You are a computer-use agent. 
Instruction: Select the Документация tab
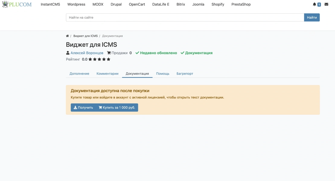pyautogui.click(x=137, y=74)
